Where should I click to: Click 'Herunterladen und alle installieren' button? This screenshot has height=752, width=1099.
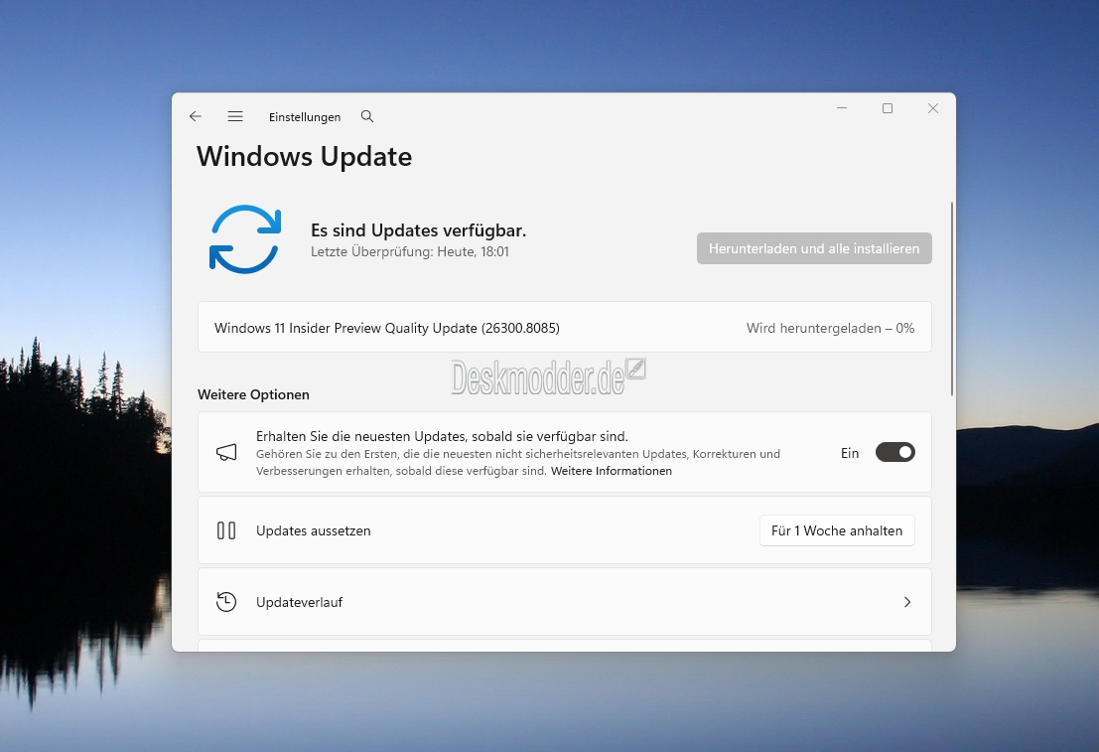814,248
